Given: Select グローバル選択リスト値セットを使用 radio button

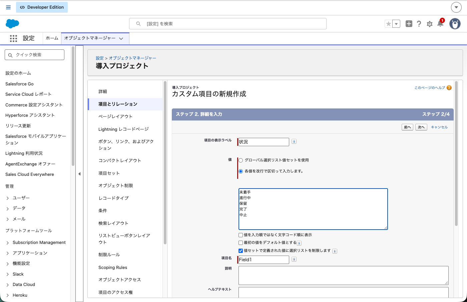Looking at the screenshot, I should click(241, 161).
